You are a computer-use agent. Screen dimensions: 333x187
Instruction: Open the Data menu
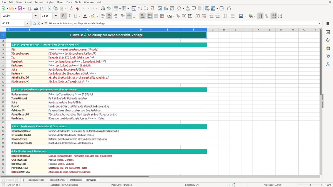pos(69,2)
